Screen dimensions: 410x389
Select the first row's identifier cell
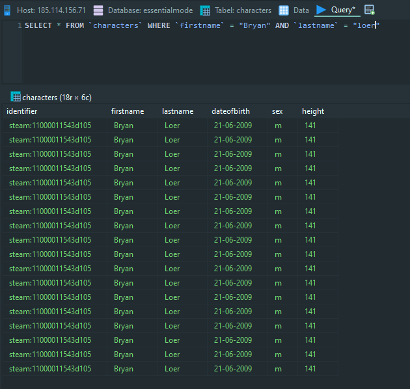pos(50,126)
